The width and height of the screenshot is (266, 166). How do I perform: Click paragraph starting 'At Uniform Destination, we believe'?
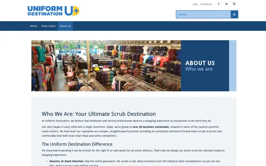coord(127,121)
